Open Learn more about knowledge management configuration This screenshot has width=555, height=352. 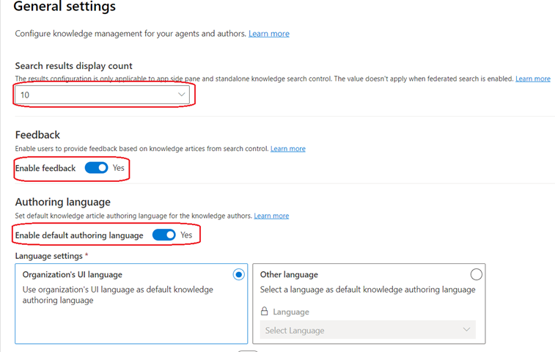pyautogui.click(x=269, y=34)
